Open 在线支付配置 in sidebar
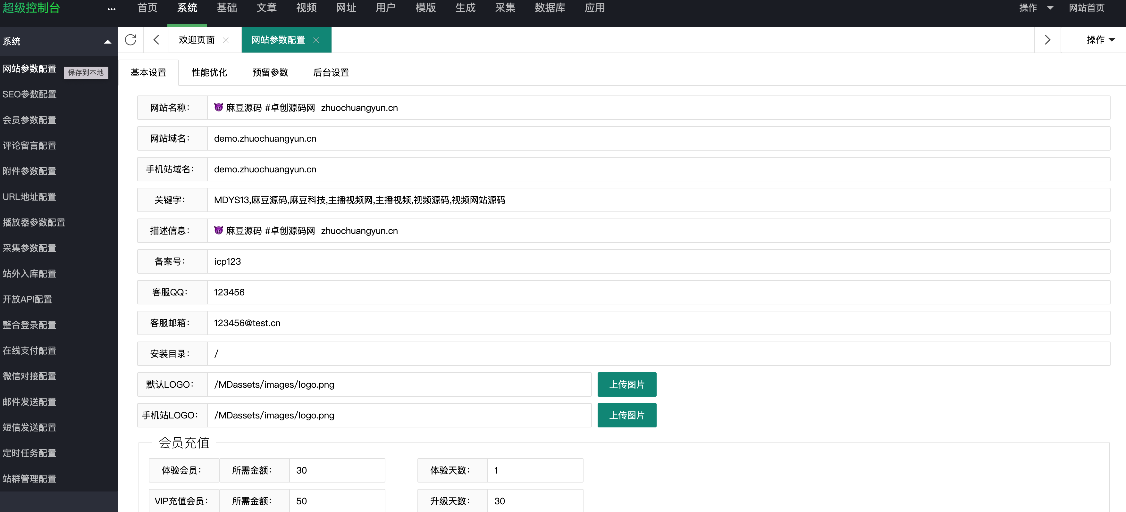 (x=30, y=351)
